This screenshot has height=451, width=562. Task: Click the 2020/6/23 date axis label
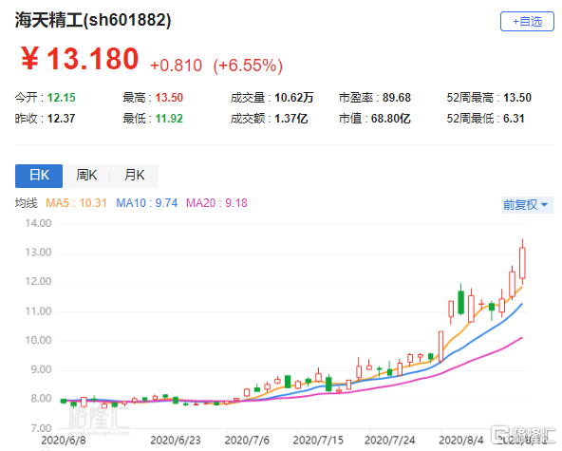click(176, 441)
